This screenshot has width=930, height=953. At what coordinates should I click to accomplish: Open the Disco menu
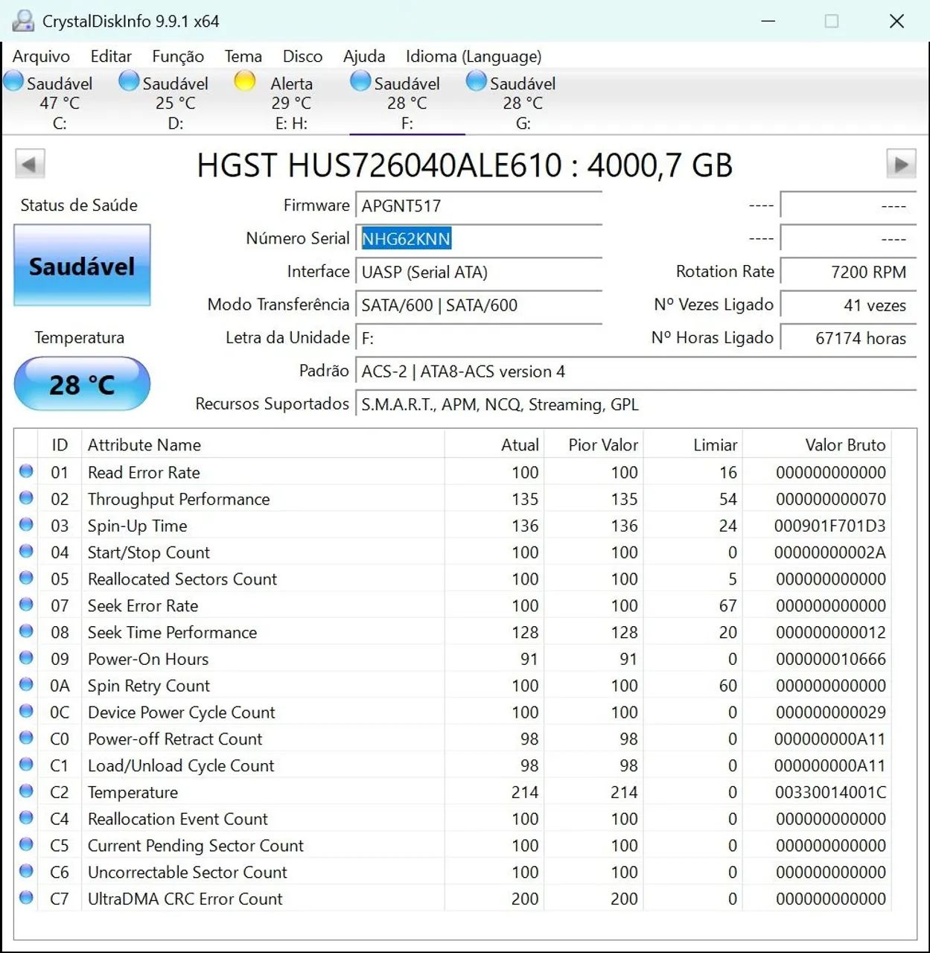pyautogui.click(x=302, y=57)
